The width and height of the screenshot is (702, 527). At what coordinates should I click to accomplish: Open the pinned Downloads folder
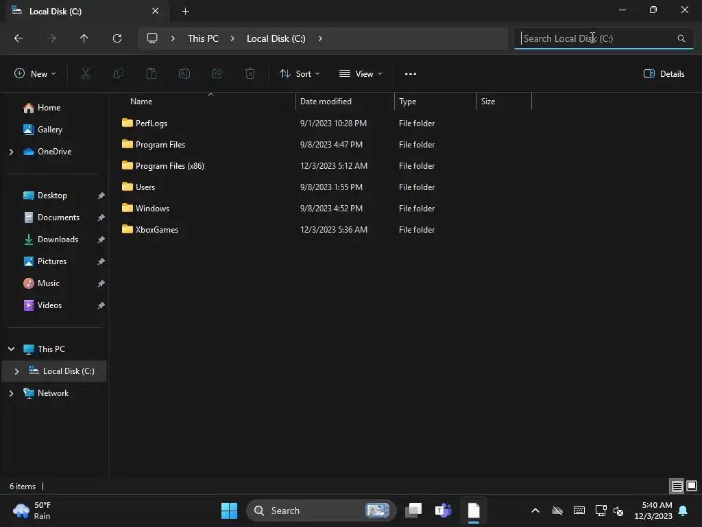[58, 239]
